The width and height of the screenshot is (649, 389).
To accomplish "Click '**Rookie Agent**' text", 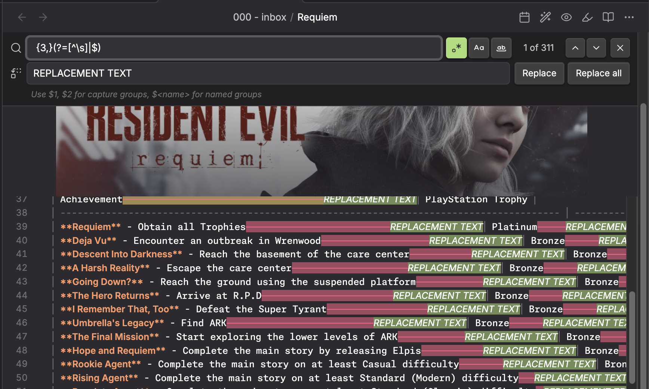I will 101,364.
